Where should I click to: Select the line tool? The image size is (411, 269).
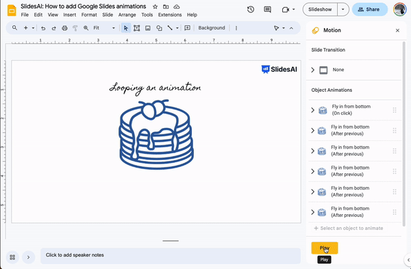[170, 28]
